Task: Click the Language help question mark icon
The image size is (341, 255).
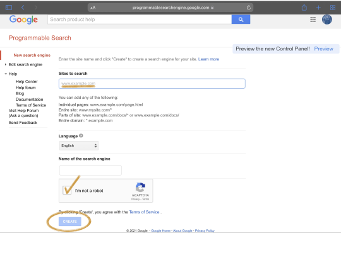Action: pos(81,136)
